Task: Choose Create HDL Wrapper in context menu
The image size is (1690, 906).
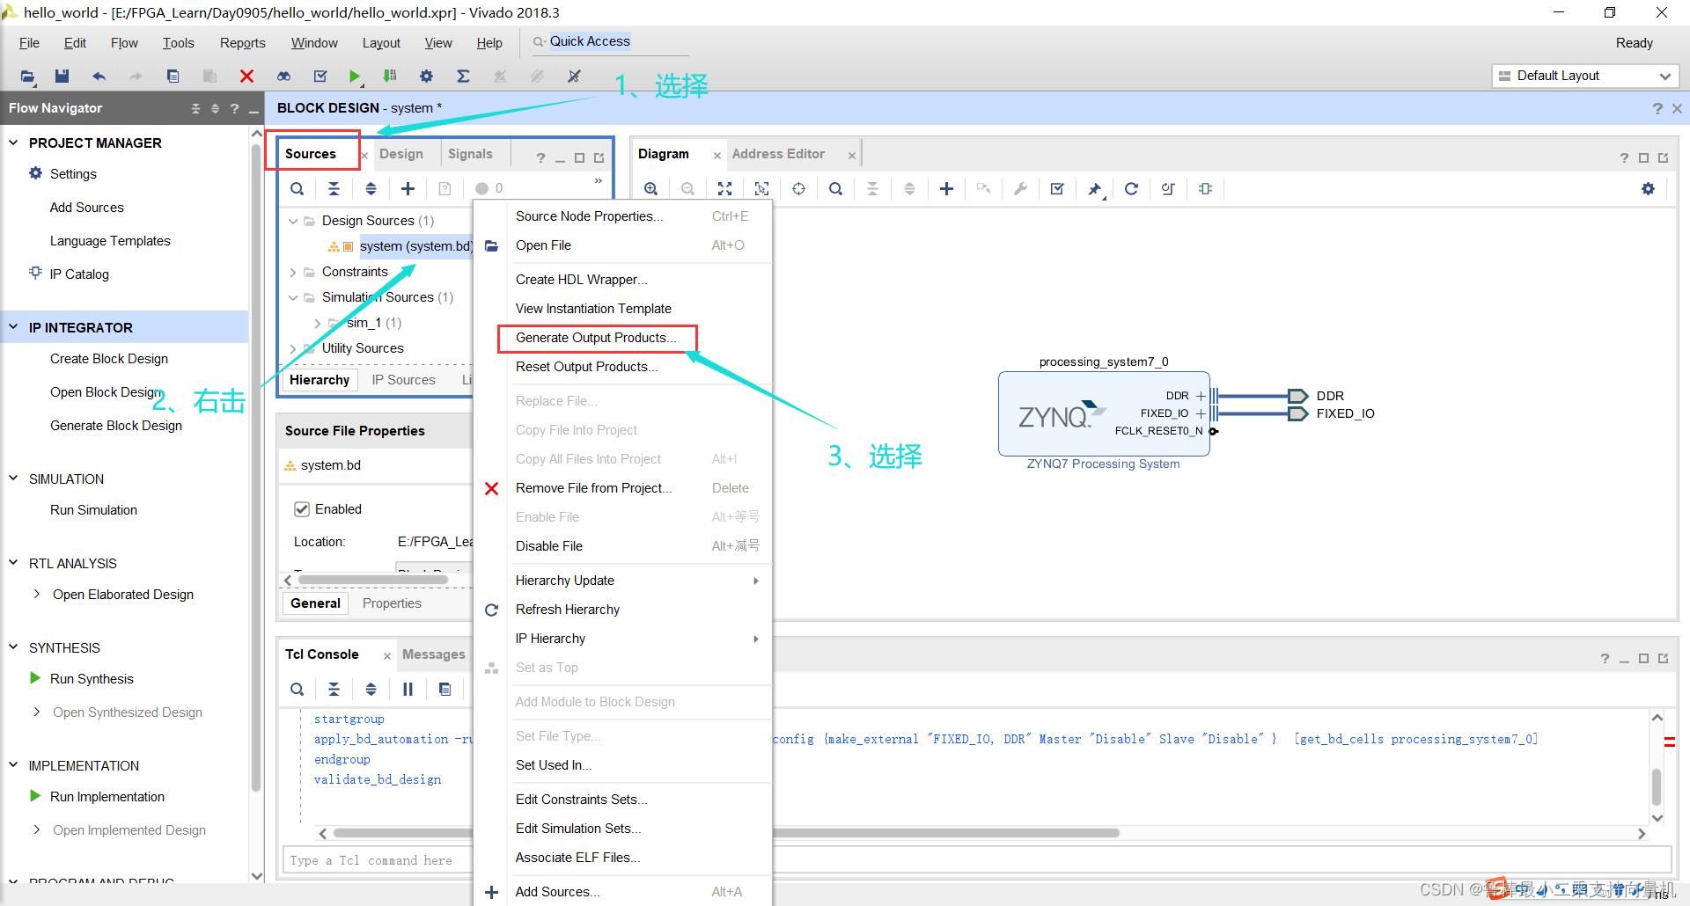Action: pos(581,280)
